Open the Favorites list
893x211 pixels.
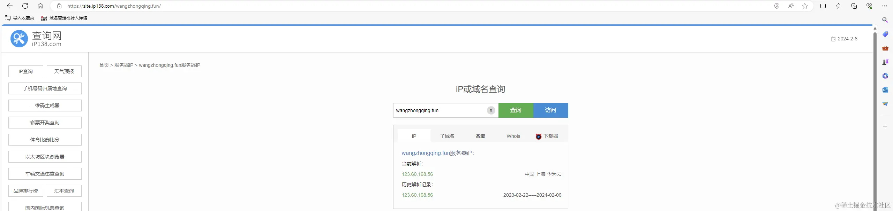coord(839,6)
